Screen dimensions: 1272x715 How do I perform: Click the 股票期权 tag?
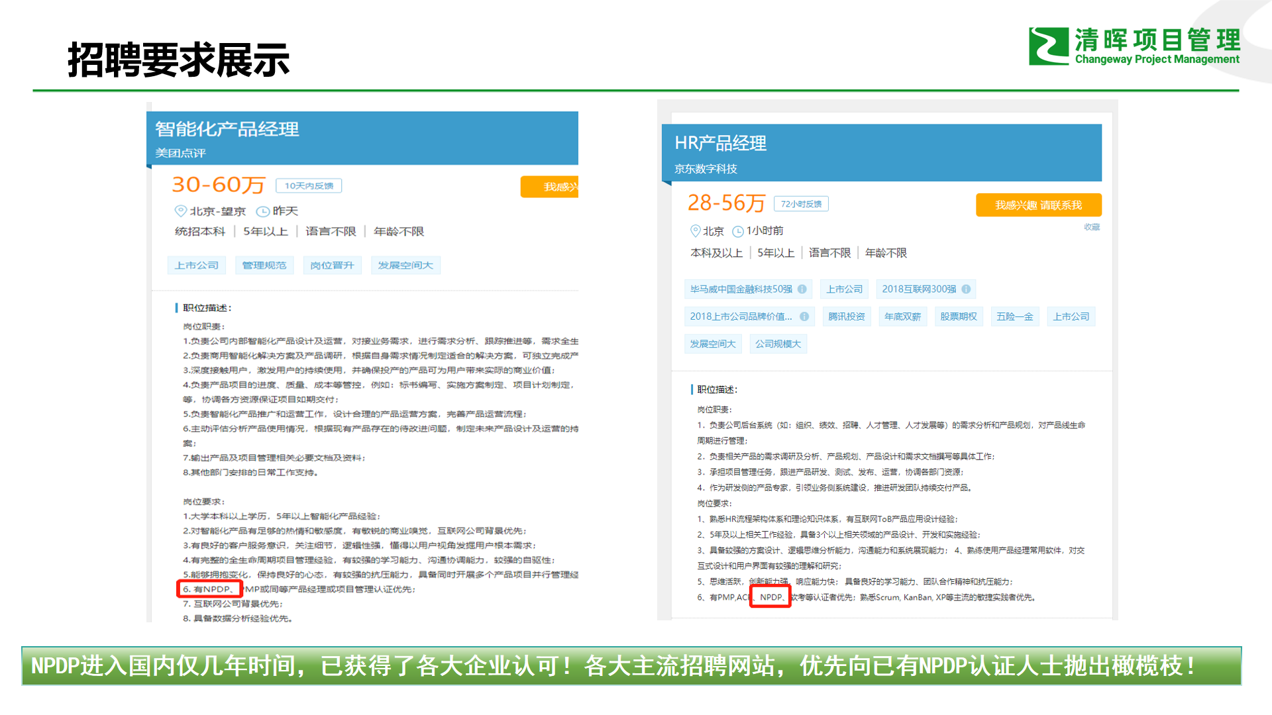pyautogui.click(x=958, y=316)
